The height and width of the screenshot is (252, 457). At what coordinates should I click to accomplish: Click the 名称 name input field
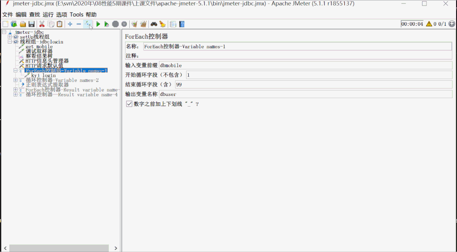point(297,47)
